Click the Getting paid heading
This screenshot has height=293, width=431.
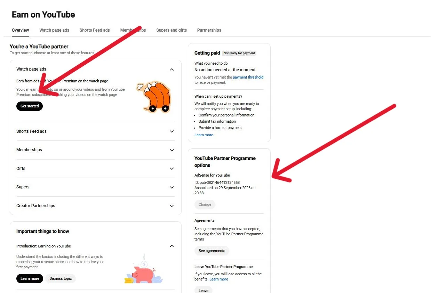[207, 53]
